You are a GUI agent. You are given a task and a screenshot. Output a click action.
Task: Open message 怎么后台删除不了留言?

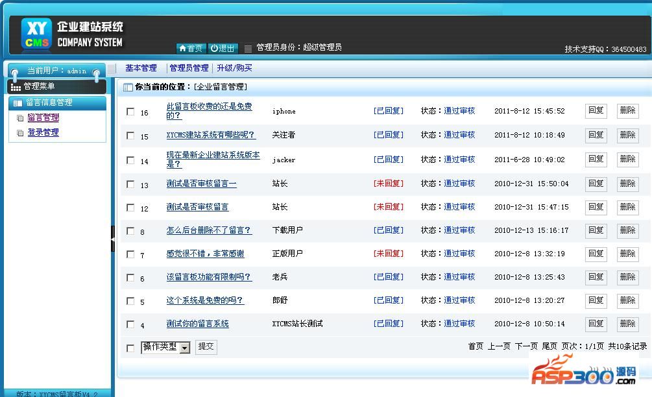tap(209, 230)
